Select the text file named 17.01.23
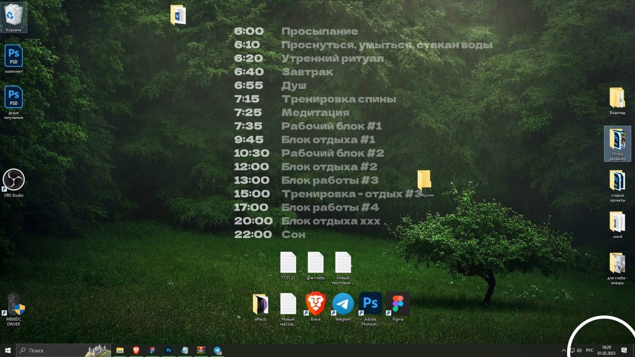This screenshot has height=357, width=635. [x=288, y=266]
